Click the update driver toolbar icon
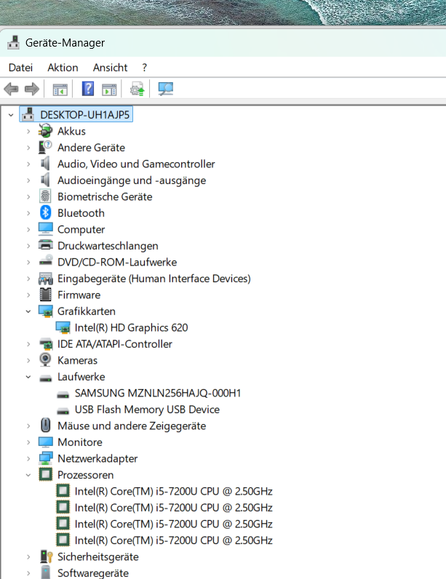Screen dimensions: 446x579 137,89
